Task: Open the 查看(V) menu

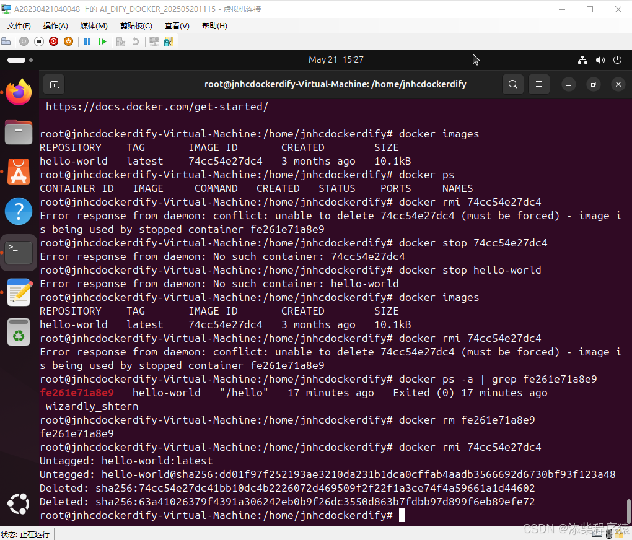Action: coord(177,26)
